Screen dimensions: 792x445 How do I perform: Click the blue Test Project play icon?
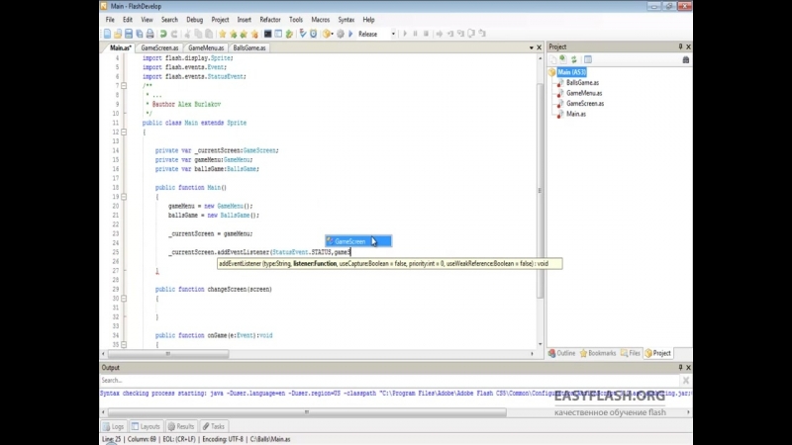pyautogui.click(x=350, y=34)
